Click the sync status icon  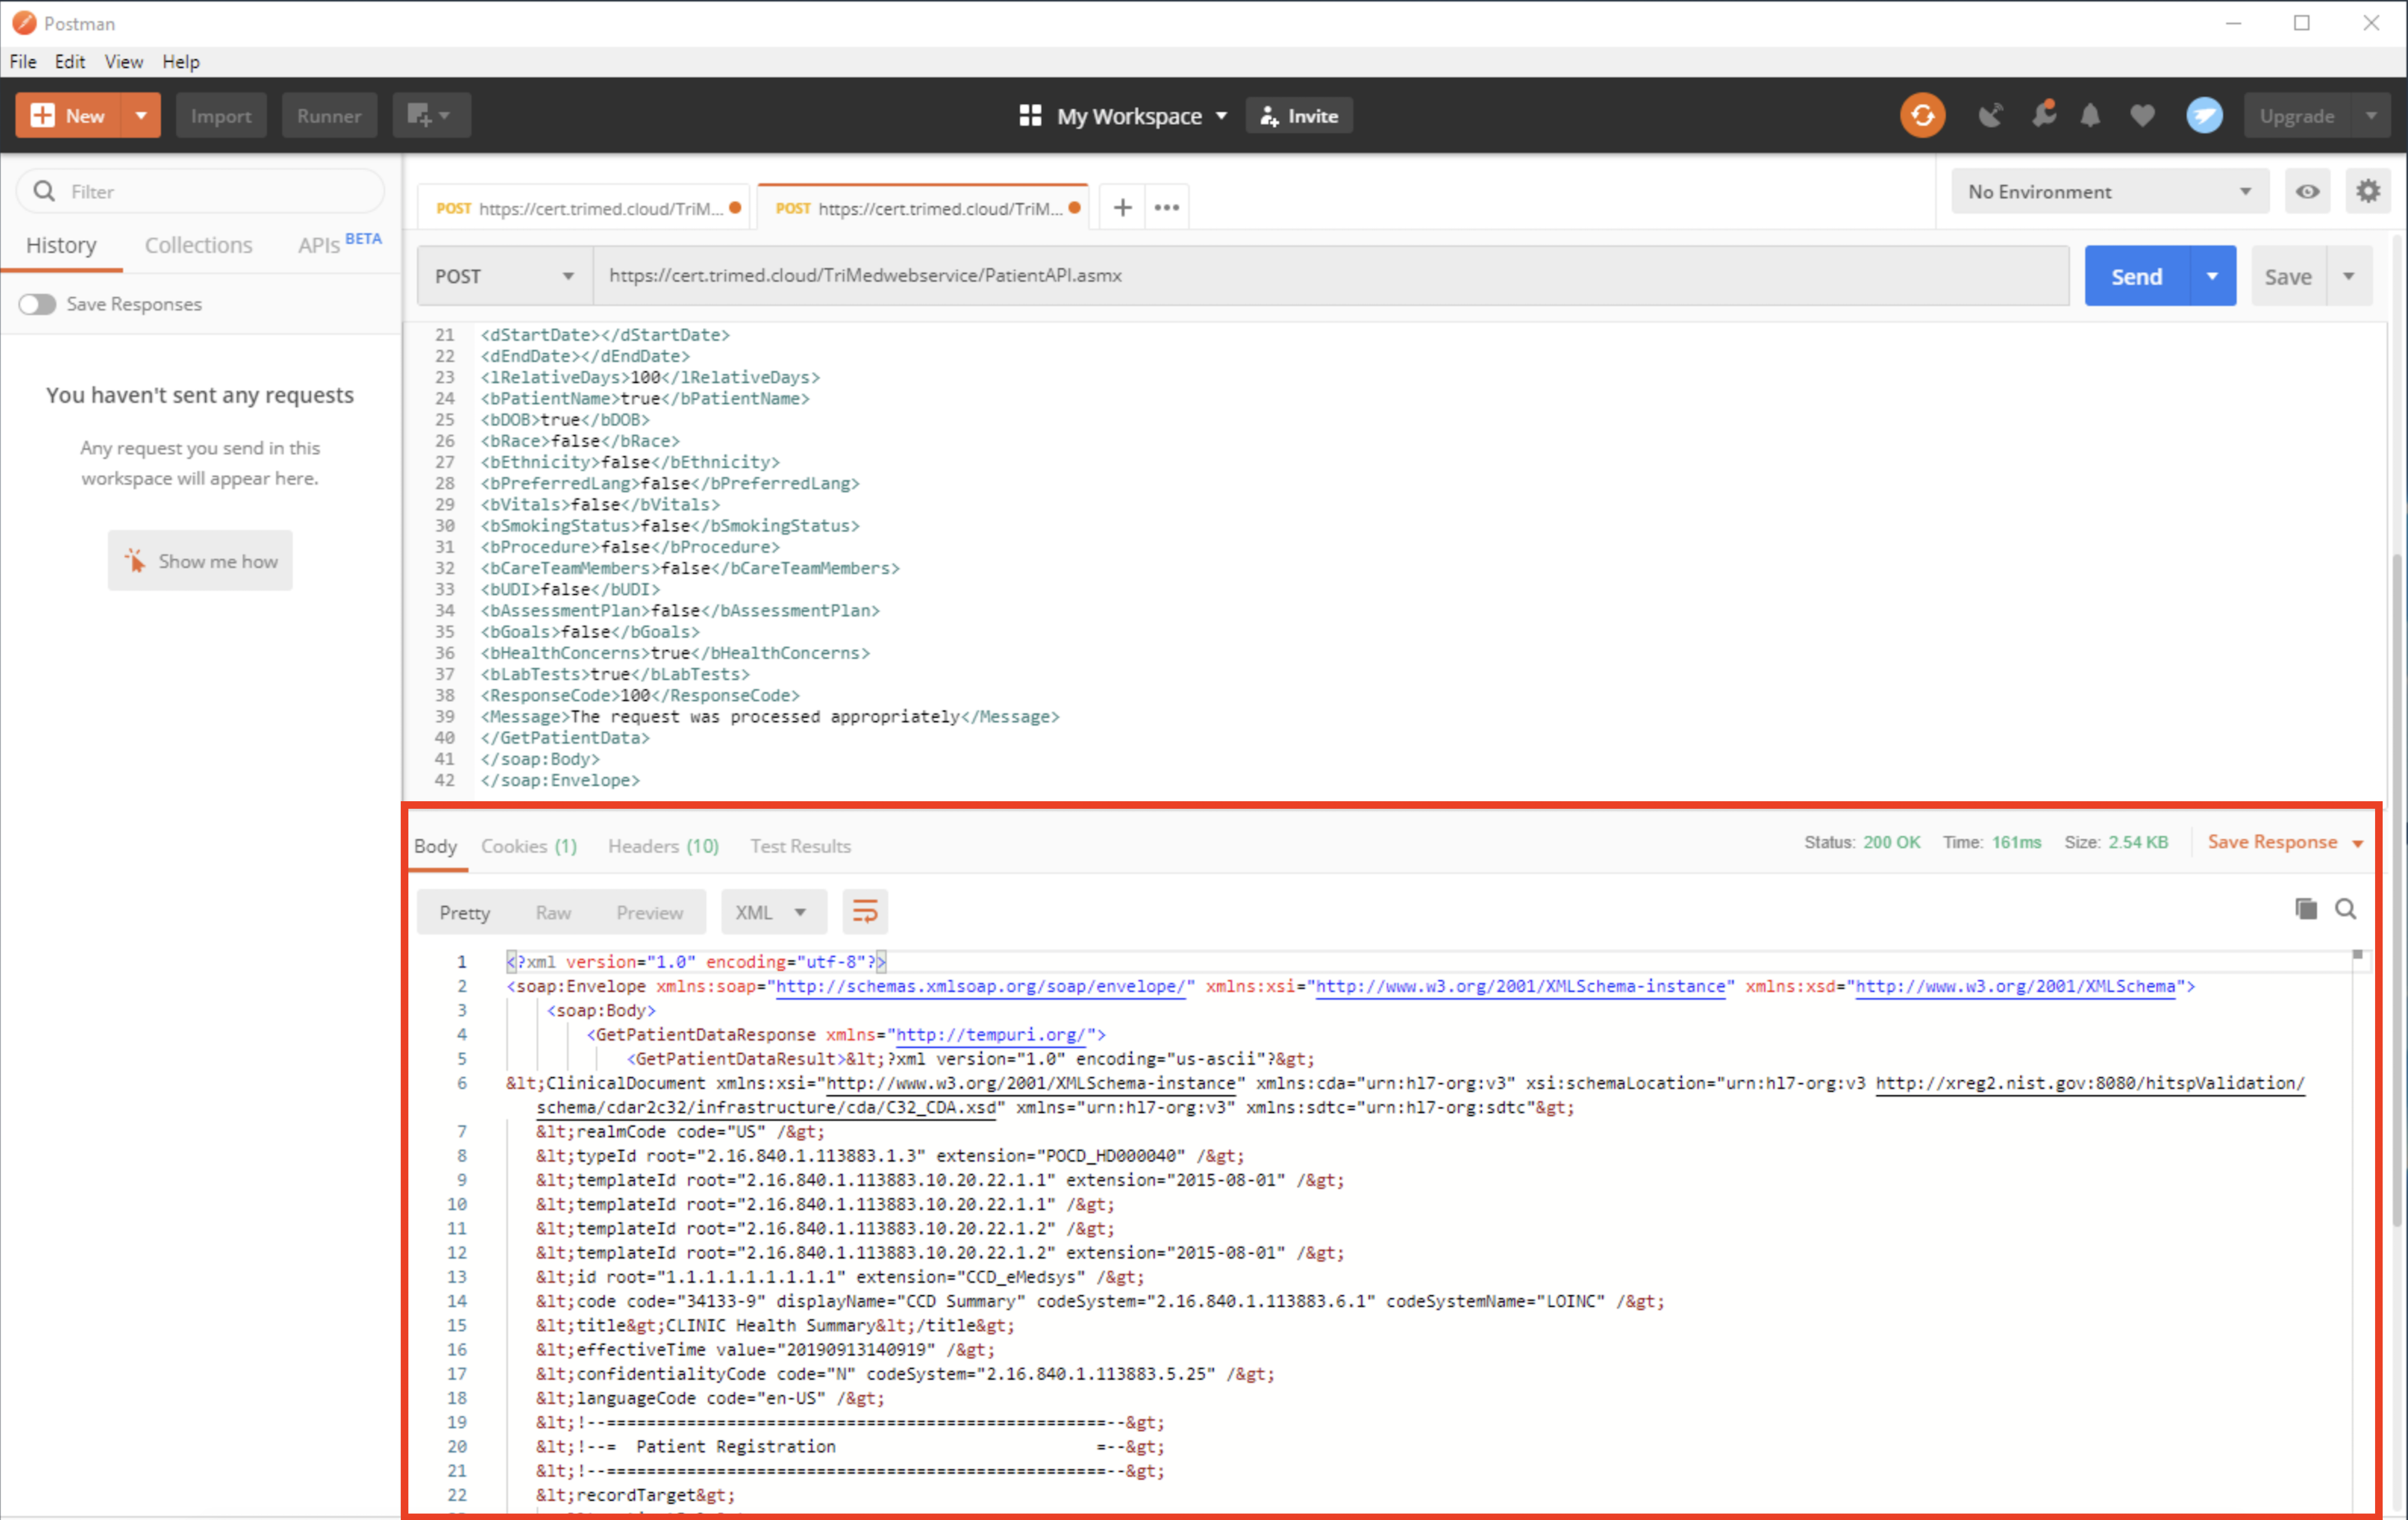(1922, 116)
